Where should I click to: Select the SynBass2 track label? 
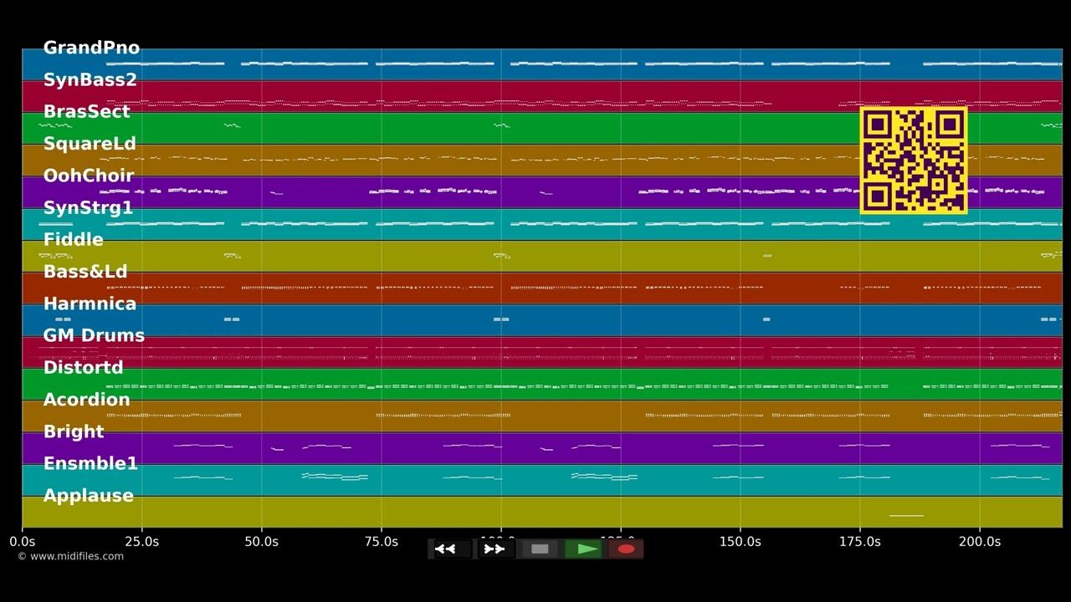90,79
